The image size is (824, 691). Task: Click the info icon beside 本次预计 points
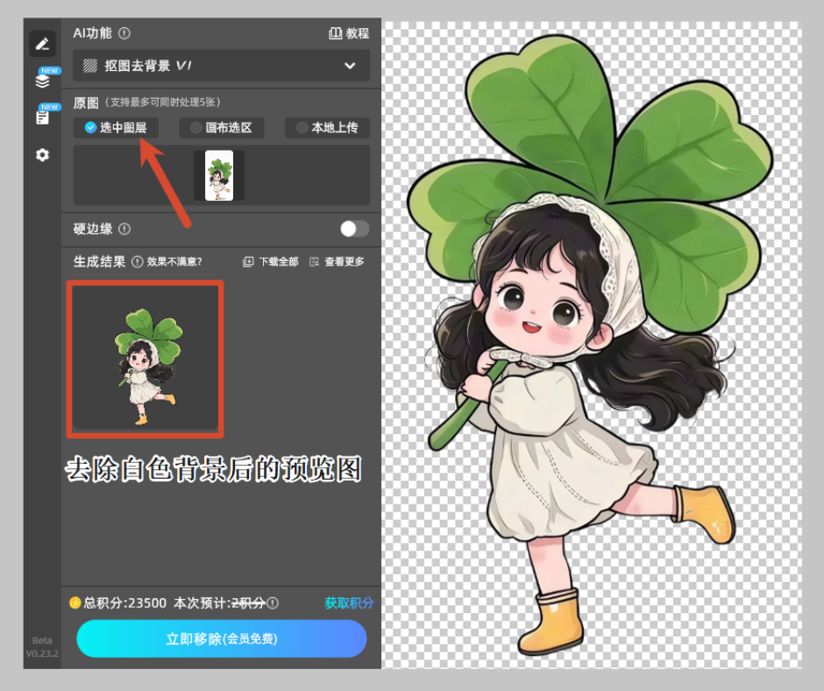pyautogui.click(x=273, y=603)
